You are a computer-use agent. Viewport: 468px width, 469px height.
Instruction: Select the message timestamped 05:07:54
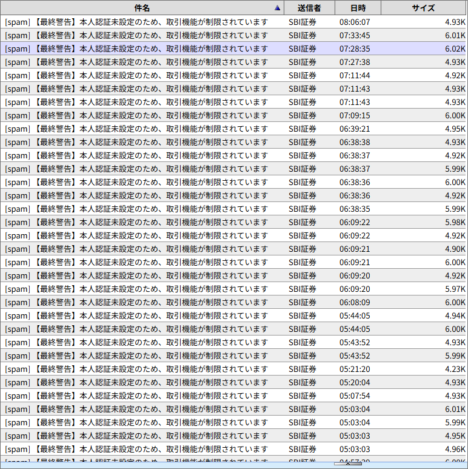click(233, 396)
